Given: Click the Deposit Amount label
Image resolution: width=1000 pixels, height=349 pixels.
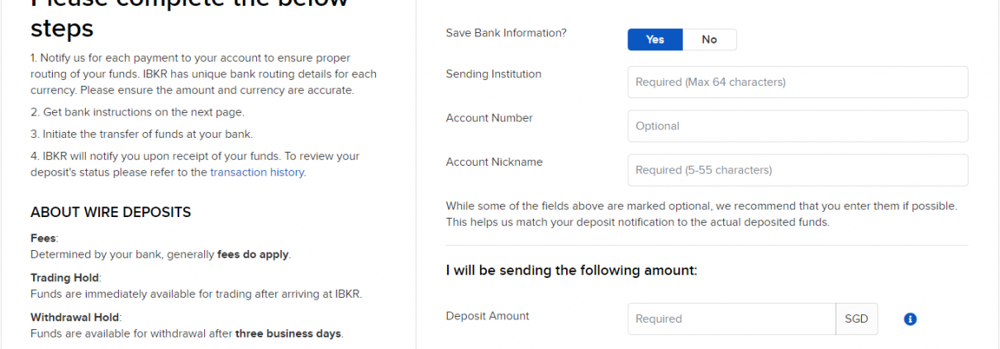Looking at the screenshot, I should tap(488, 316).
